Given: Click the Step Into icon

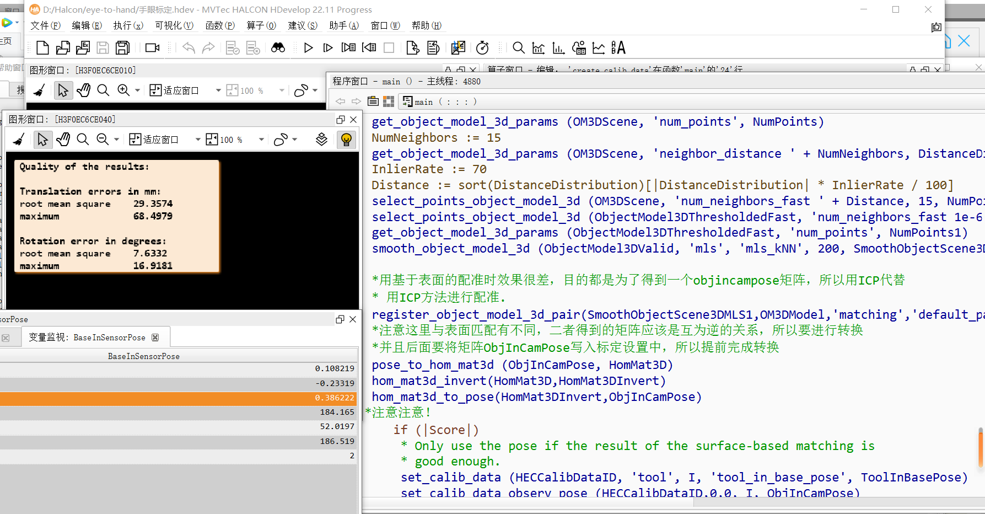Looking at the screenshot, I should click(348, 48).
